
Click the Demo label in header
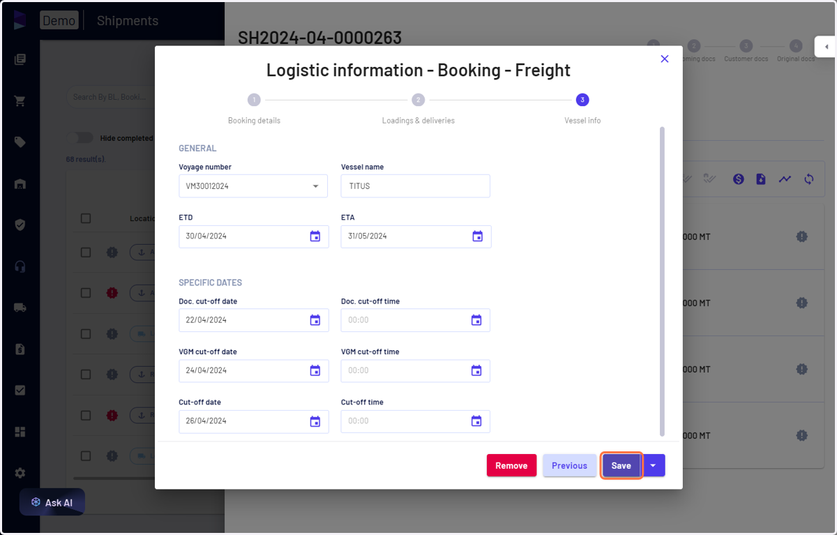pyautogui.click(x=59, y=21)
